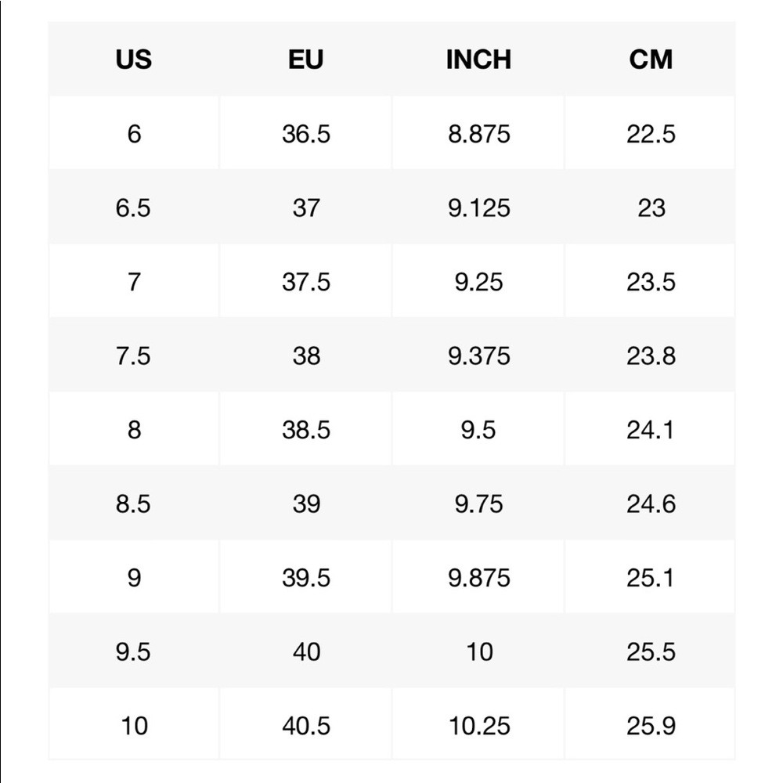Click the US column header

pyautogui.click(x=134, y=60)
